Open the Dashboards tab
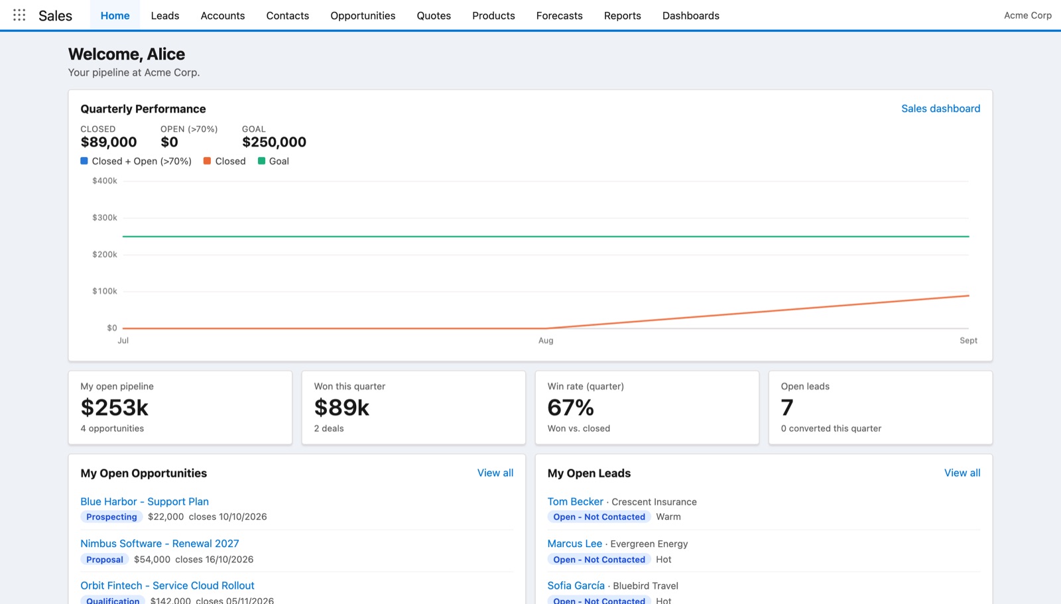Screen dimensions: 1061x604 coord(690,15)
